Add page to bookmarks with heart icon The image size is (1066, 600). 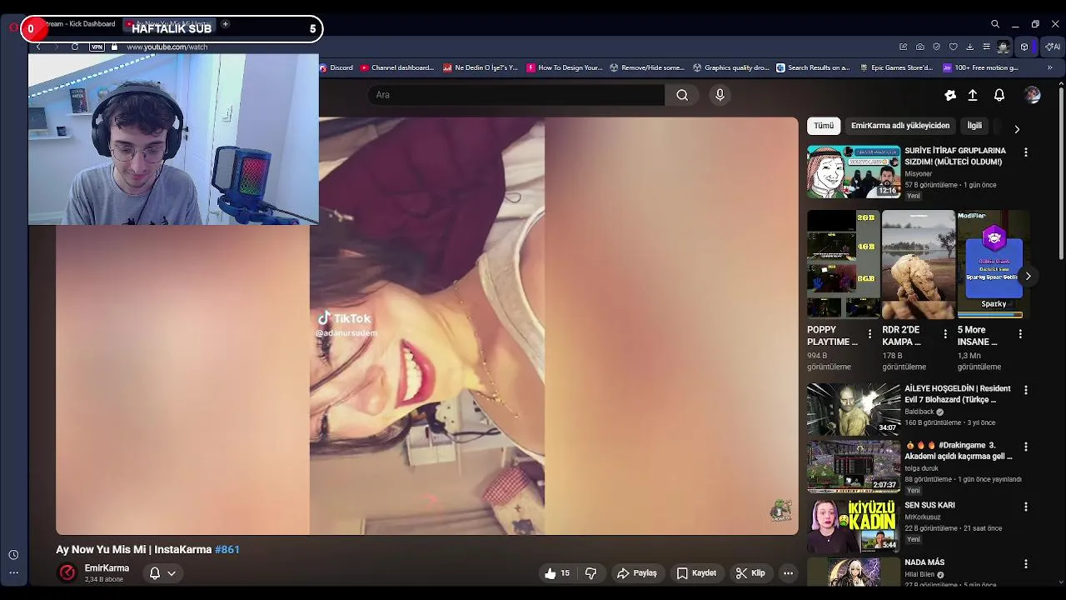[x=953, y=47]
